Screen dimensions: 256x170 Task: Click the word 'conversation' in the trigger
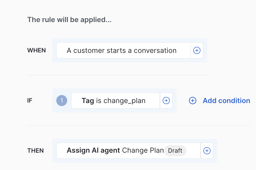(155, 50)
